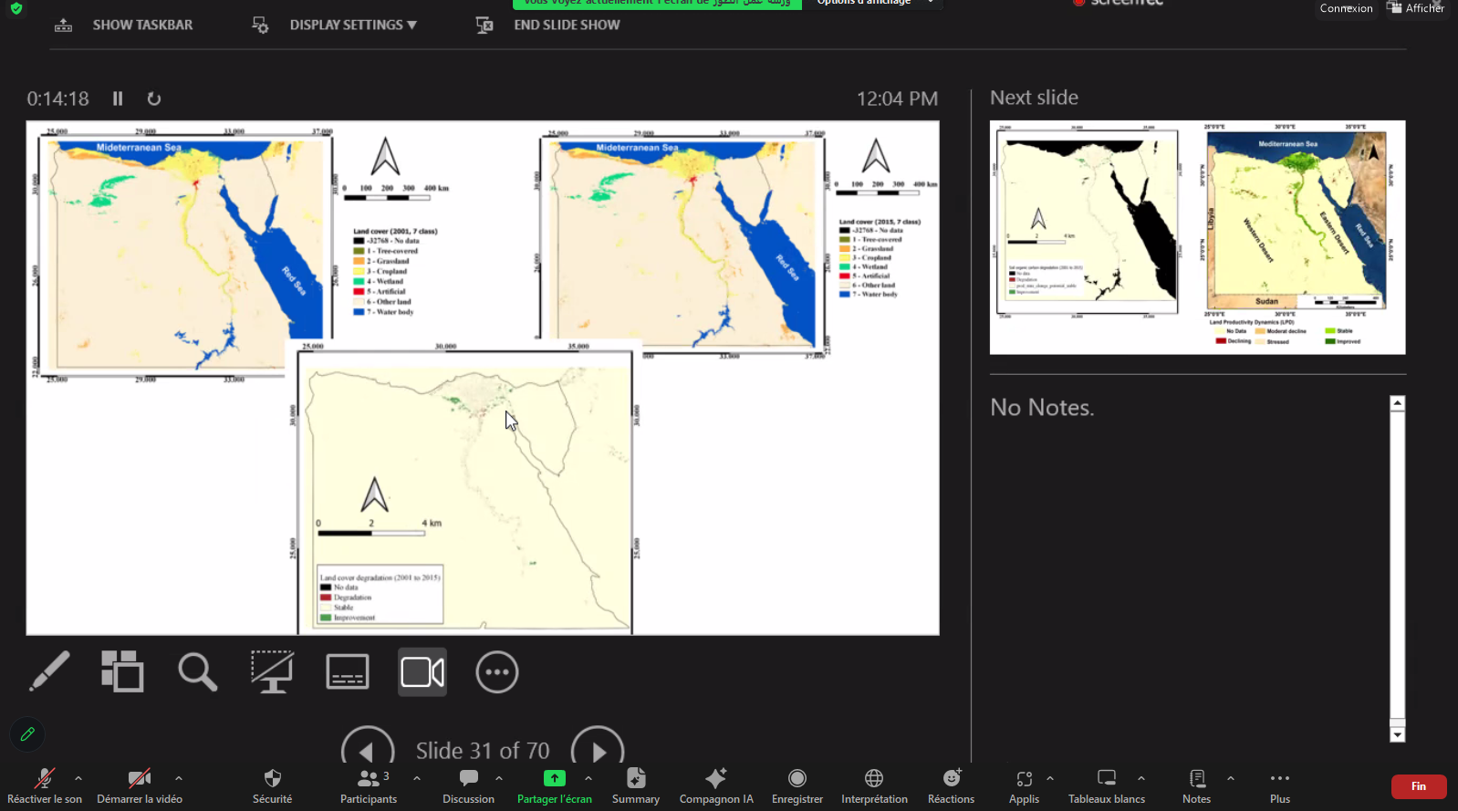1458x811 pixels.
Task: Click the Zoom annotation pencil icon
Action: pyautogui.click(x=27, y=734)
